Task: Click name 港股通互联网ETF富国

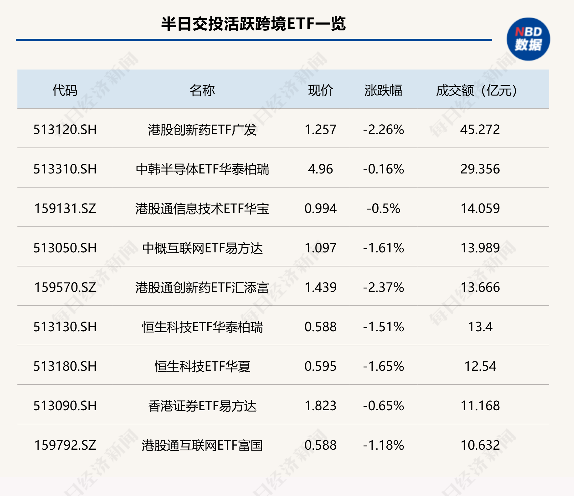Action: click(202, 445)
